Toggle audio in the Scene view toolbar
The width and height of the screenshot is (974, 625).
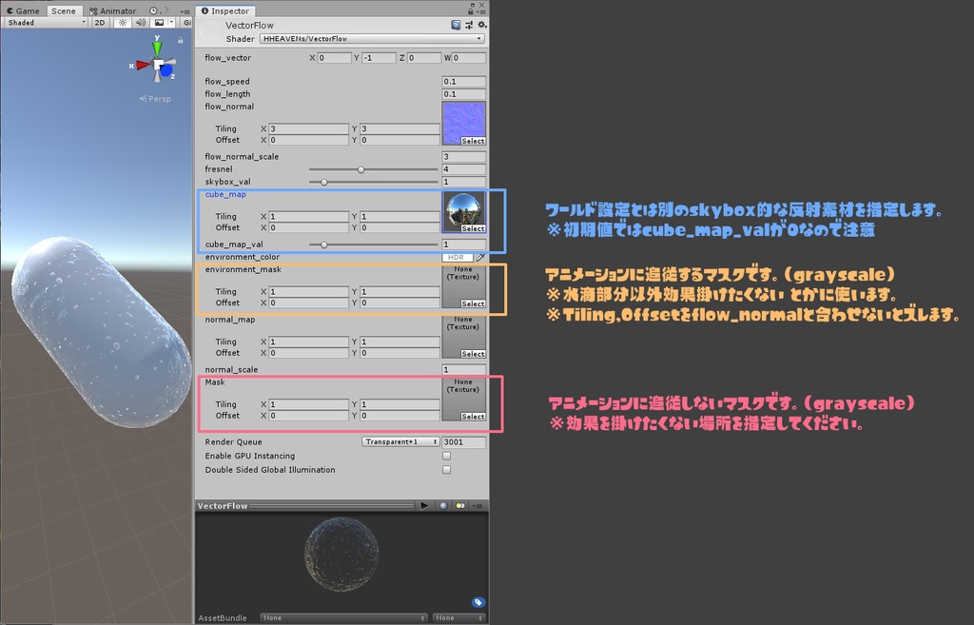[140, 22]
